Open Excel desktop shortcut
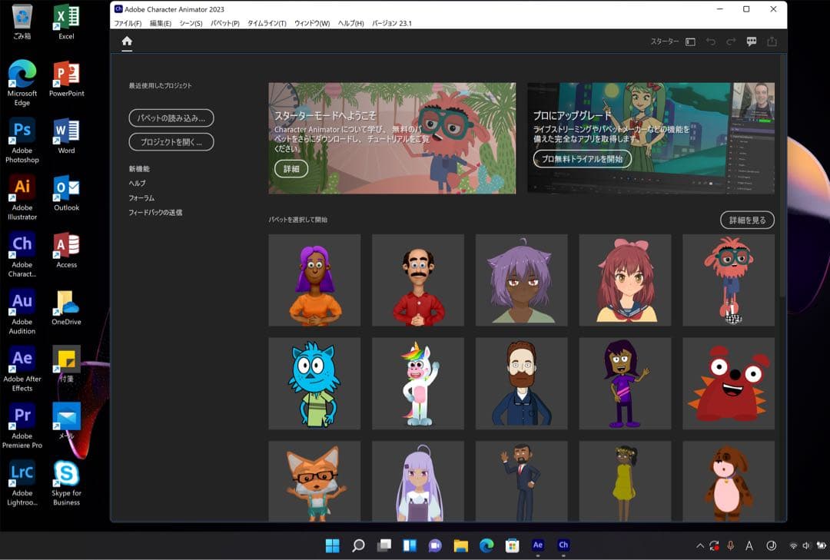830x560 pixels. click(66, 22)
